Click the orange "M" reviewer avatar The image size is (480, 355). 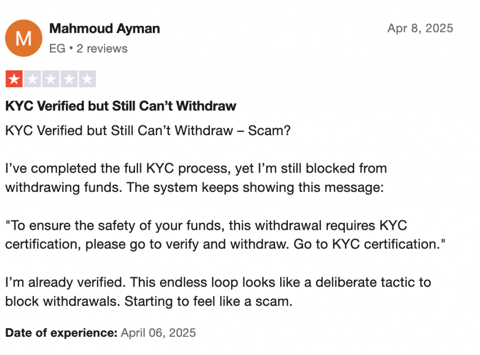point(24,38)
